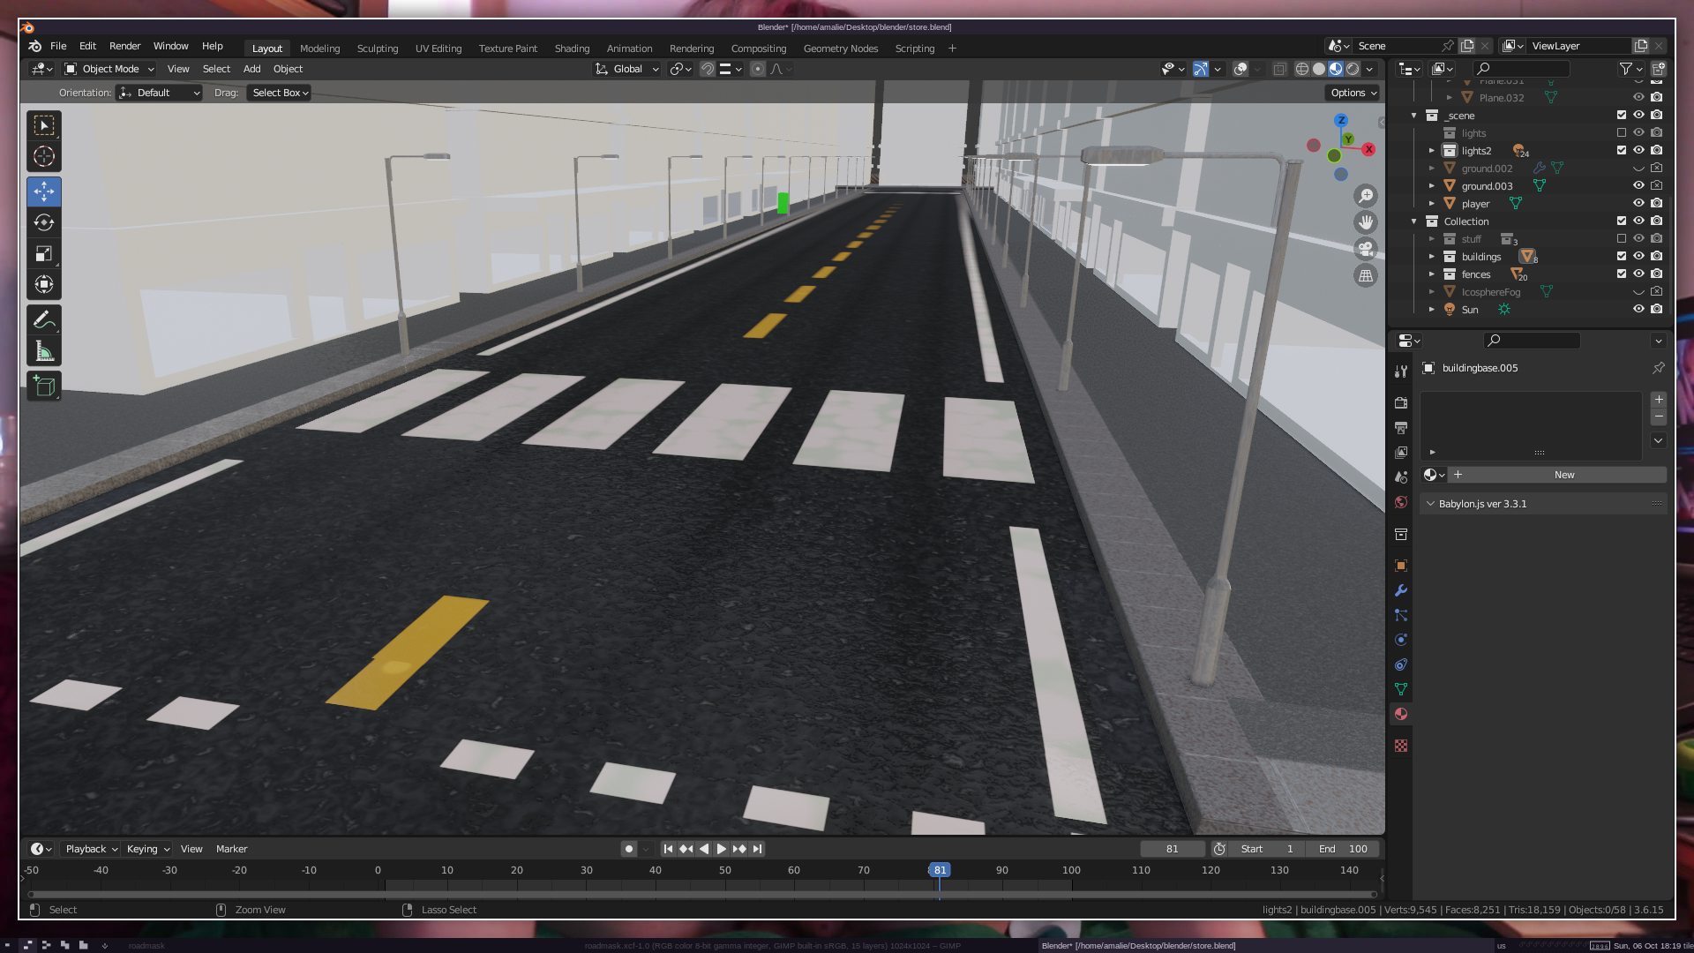Open the Global orientation dropdown
Image resolution: width=1694 pixels, height=953 pixels.
click(x=627, y=69)
